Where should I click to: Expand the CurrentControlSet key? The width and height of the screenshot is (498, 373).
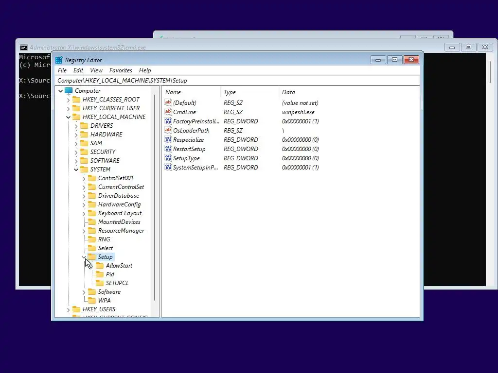pyautogui.click(x=84, y=187)
